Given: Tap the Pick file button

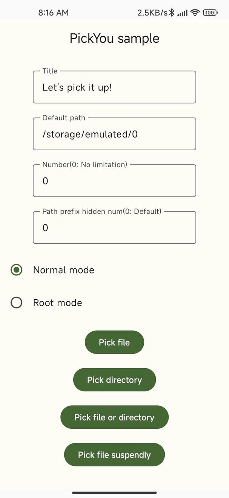Looking at the screenshot, I should [114, 342].
